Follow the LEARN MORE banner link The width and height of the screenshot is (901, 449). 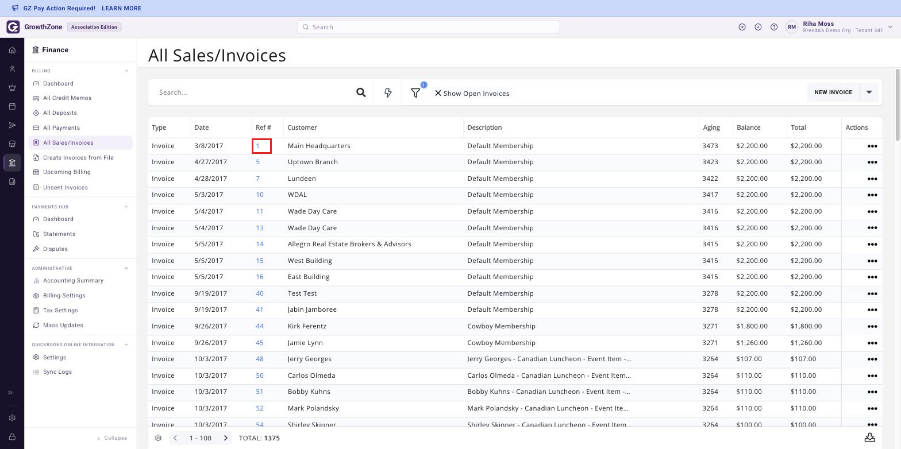121,9
